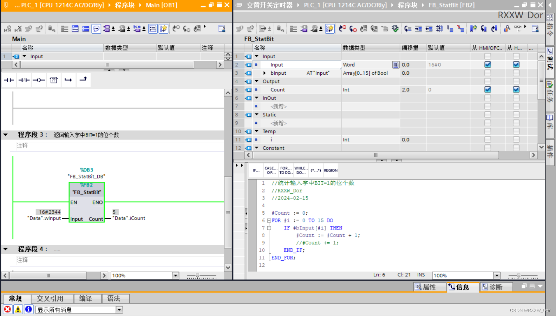Insert a WHILE DO loop template
The width and height of the screenshot is (556, 316).
click(x=301, y=170)
